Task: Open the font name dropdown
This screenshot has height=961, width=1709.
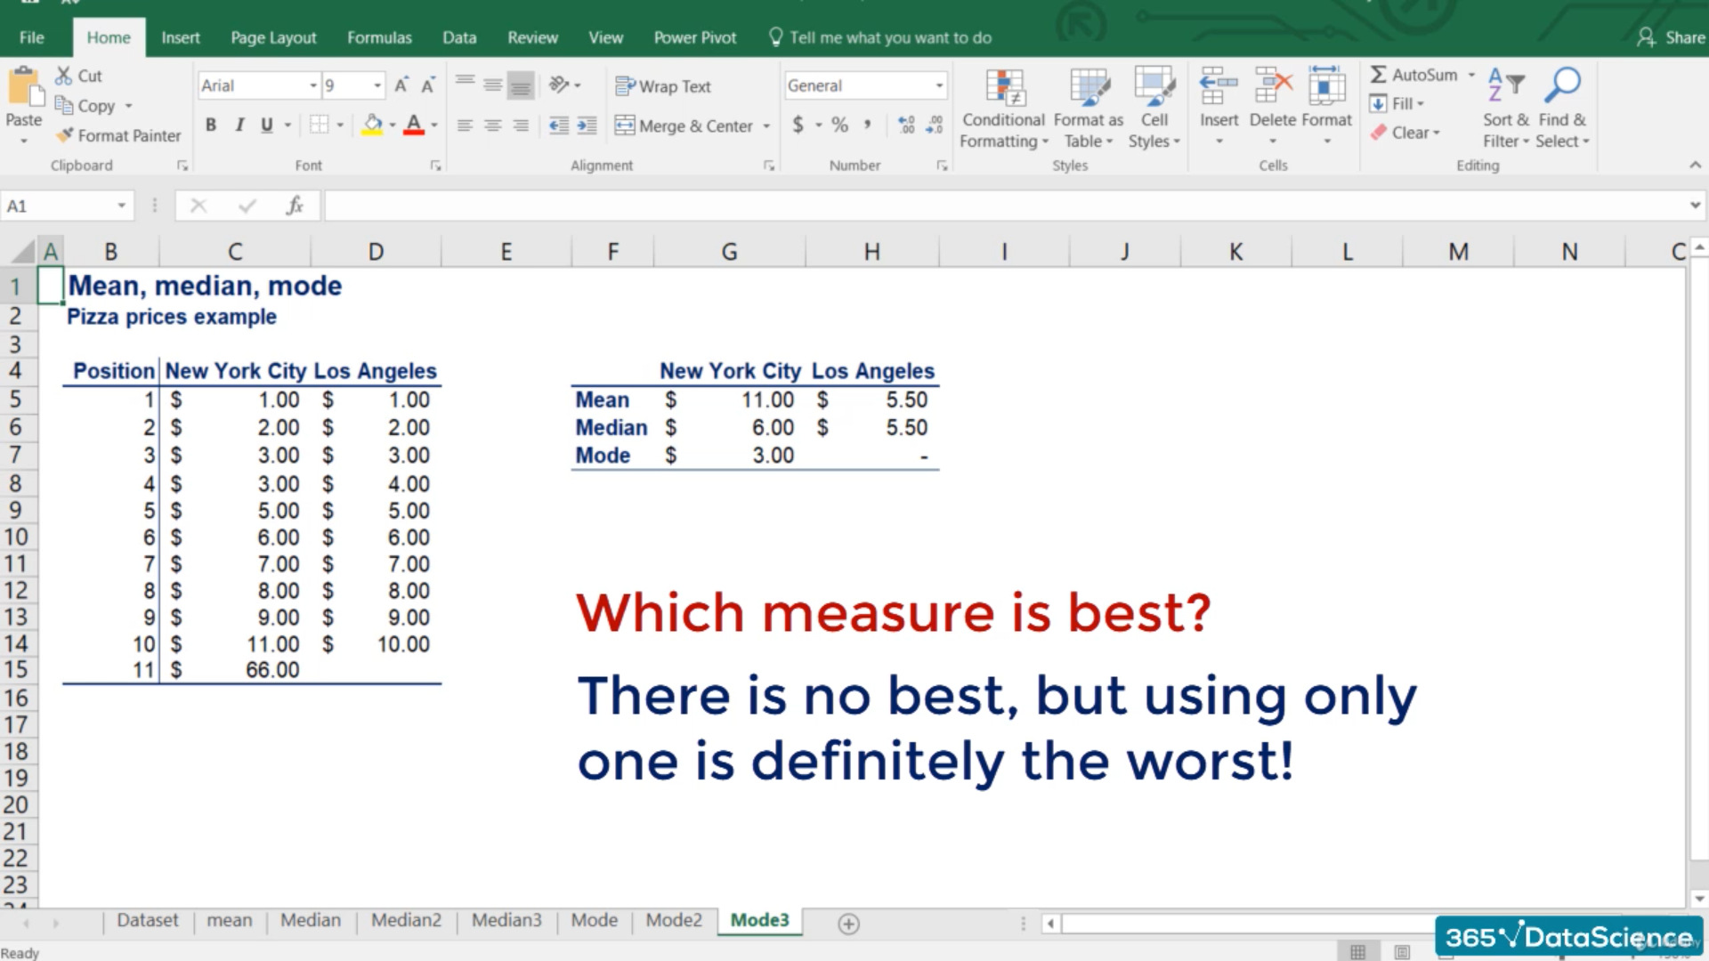Action: pos(313,85)
